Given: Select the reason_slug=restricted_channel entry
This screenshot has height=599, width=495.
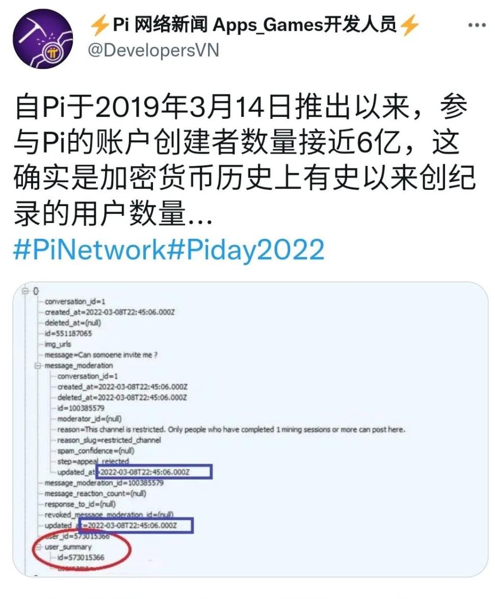Looking at the screenshot, I should point(109,440).
